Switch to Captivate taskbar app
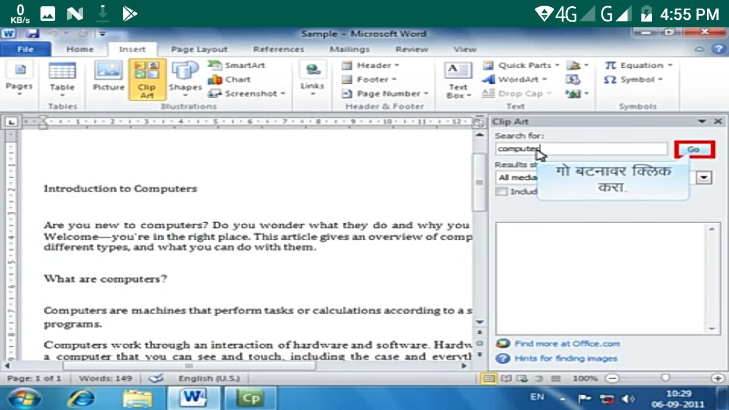The width and height of the screenshot is (729, 410). [x=251, y=398]
